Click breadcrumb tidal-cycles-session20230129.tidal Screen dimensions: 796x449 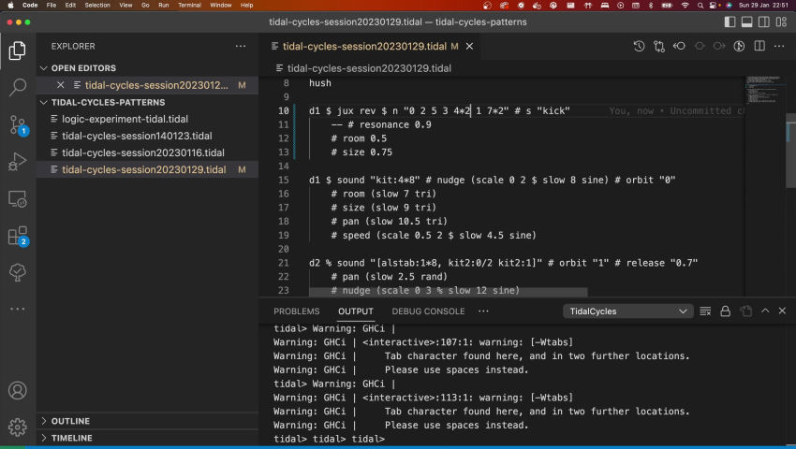pyautogui.click(x=369, y=68)
